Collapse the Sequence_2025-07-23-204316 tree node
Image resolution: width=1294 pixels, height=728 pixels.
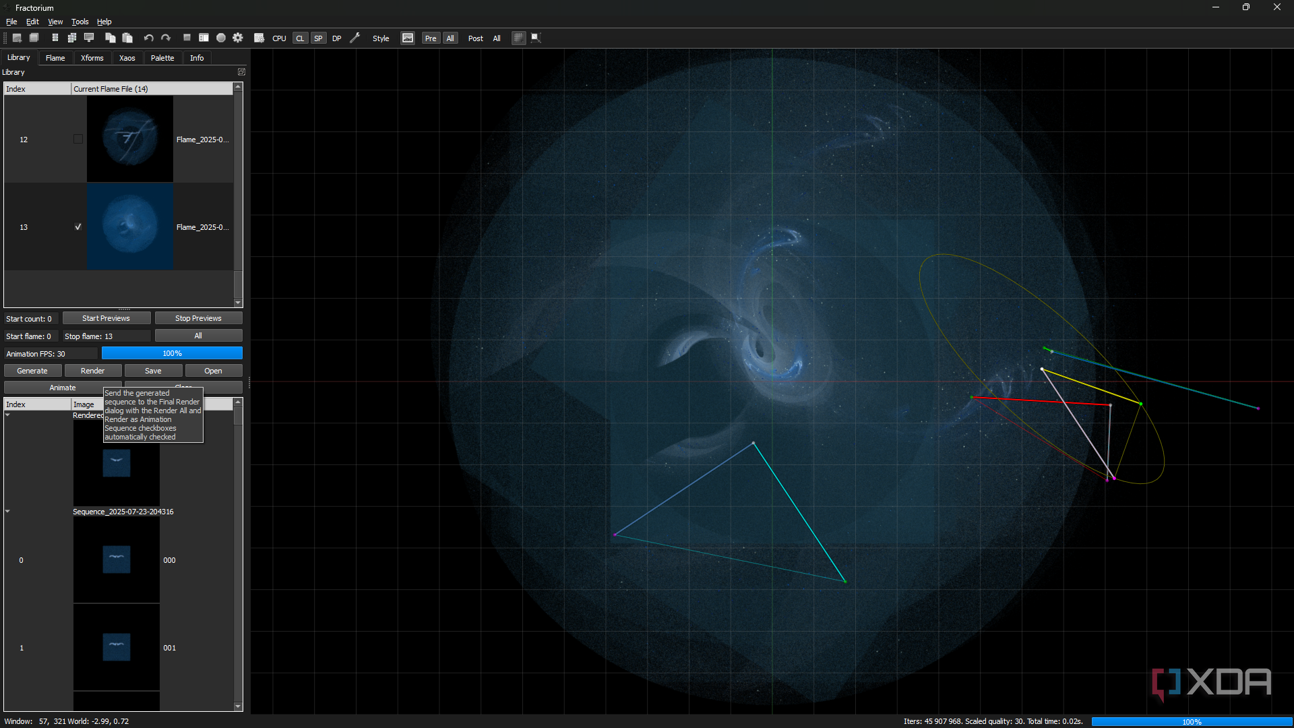tap(7, 512)
